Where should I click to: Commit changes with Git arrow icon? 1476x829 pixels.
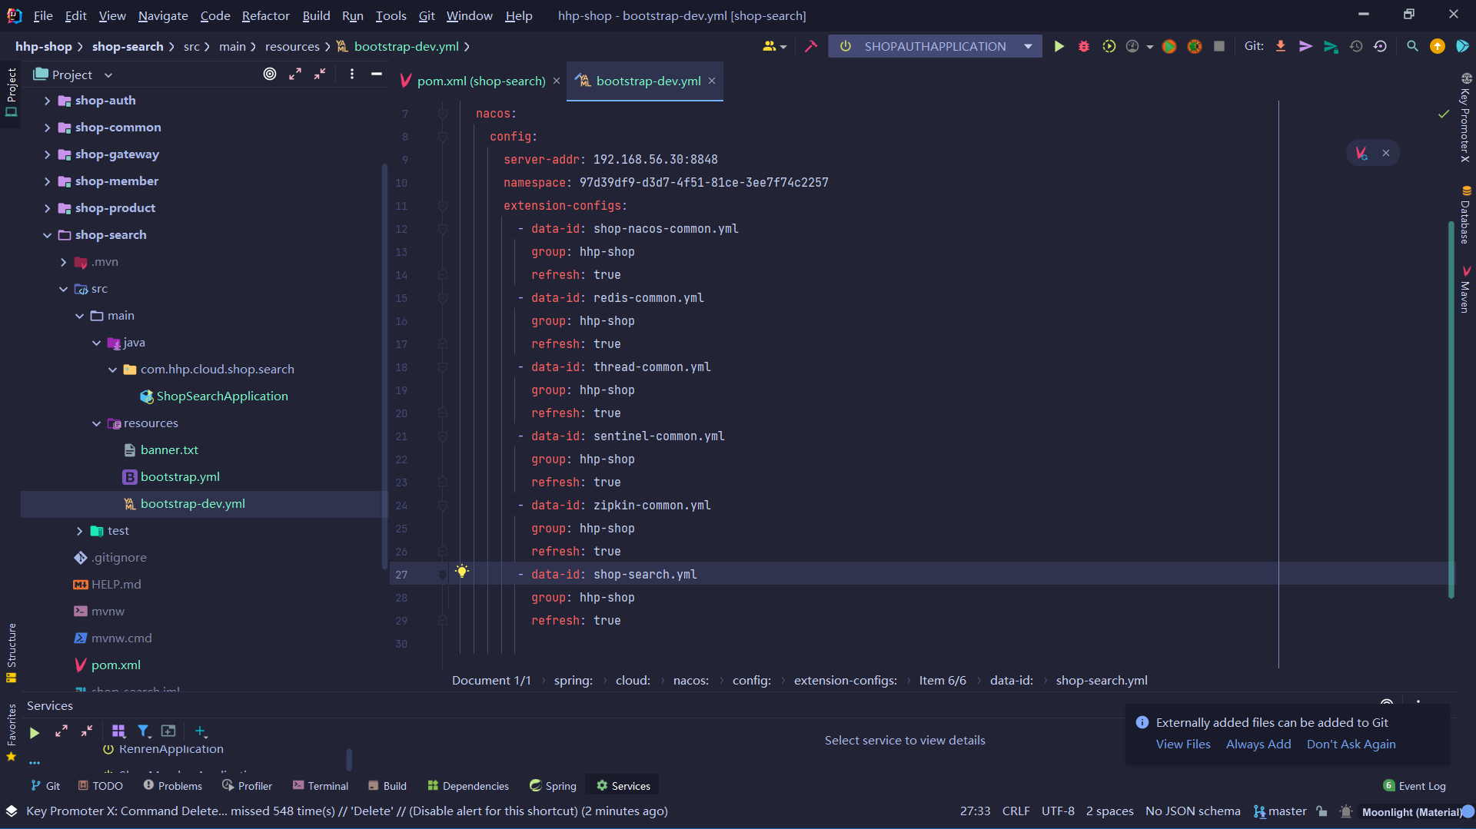1305,46
